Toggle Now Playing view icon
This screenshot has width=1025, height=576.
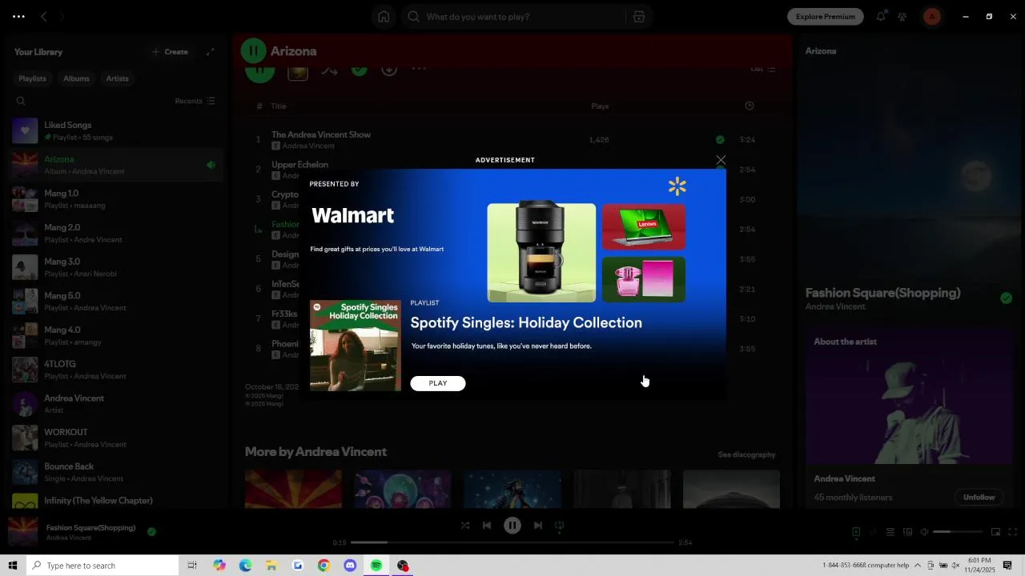click(855, 532)
